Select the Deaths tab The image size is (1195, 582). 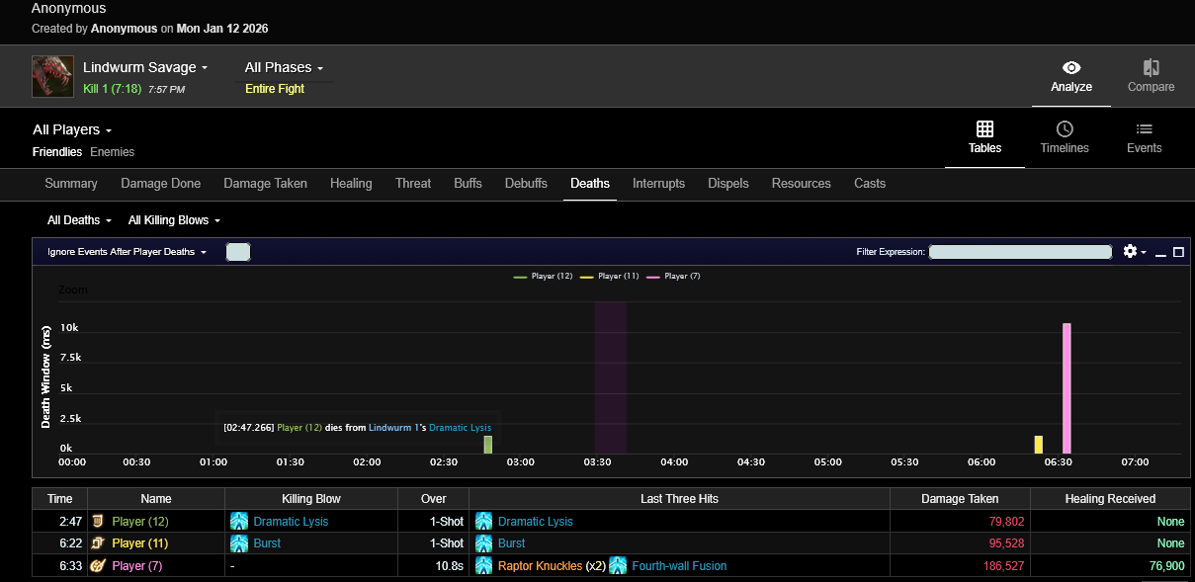(590, 183)
